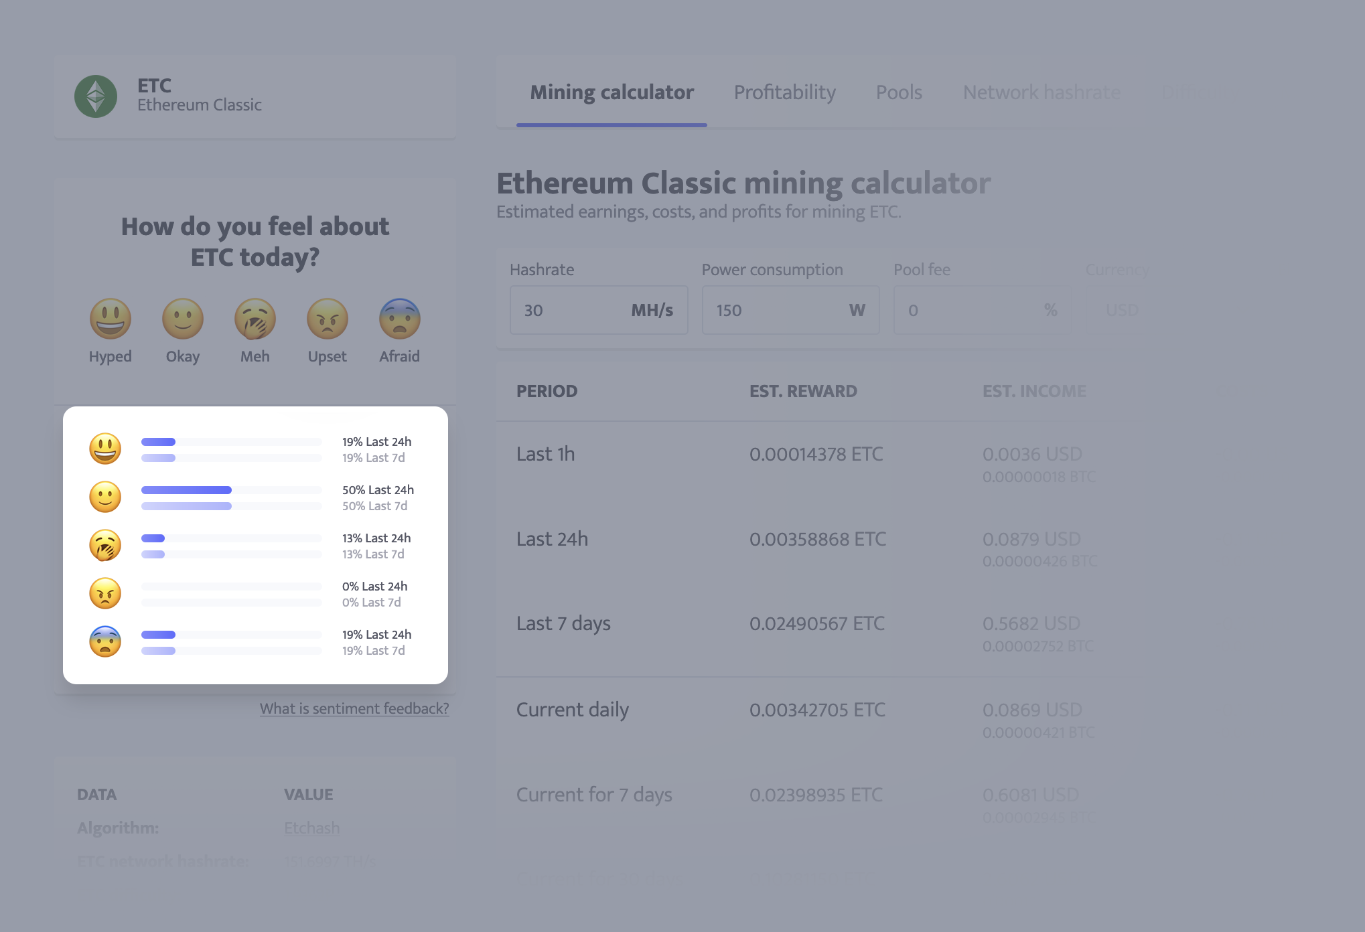Toggle the Upset sentiment selection
Image resolution: width=1365 pixels, height=932 pixels.
326,317
